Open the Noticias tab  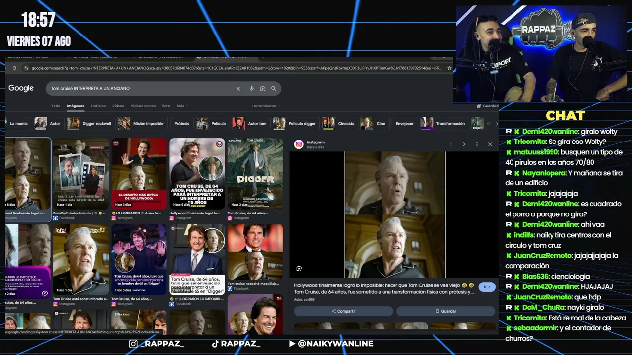coord(98,106)
